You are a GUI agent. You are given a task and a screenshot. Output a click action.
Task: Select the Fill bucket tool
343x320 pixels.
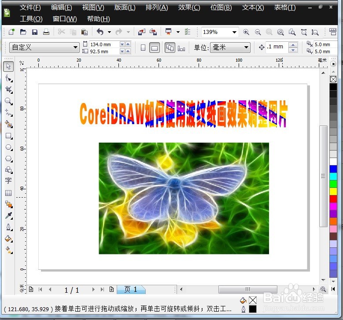[x=8, y=239]
